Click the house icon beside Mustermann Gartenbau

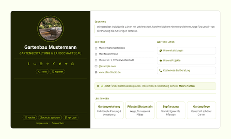[x=96, y=48]
